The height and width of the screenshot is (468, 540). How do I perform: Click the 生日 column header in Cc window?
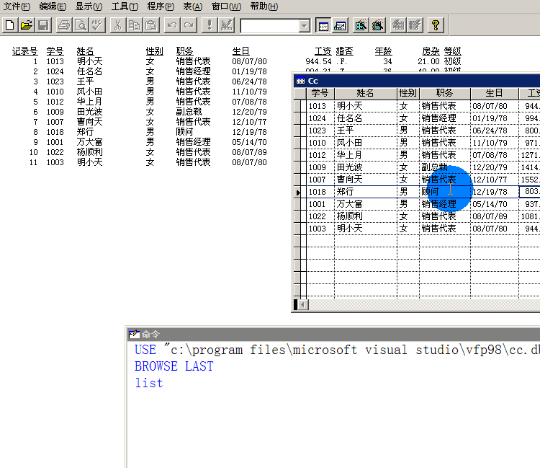coord(495,93)
